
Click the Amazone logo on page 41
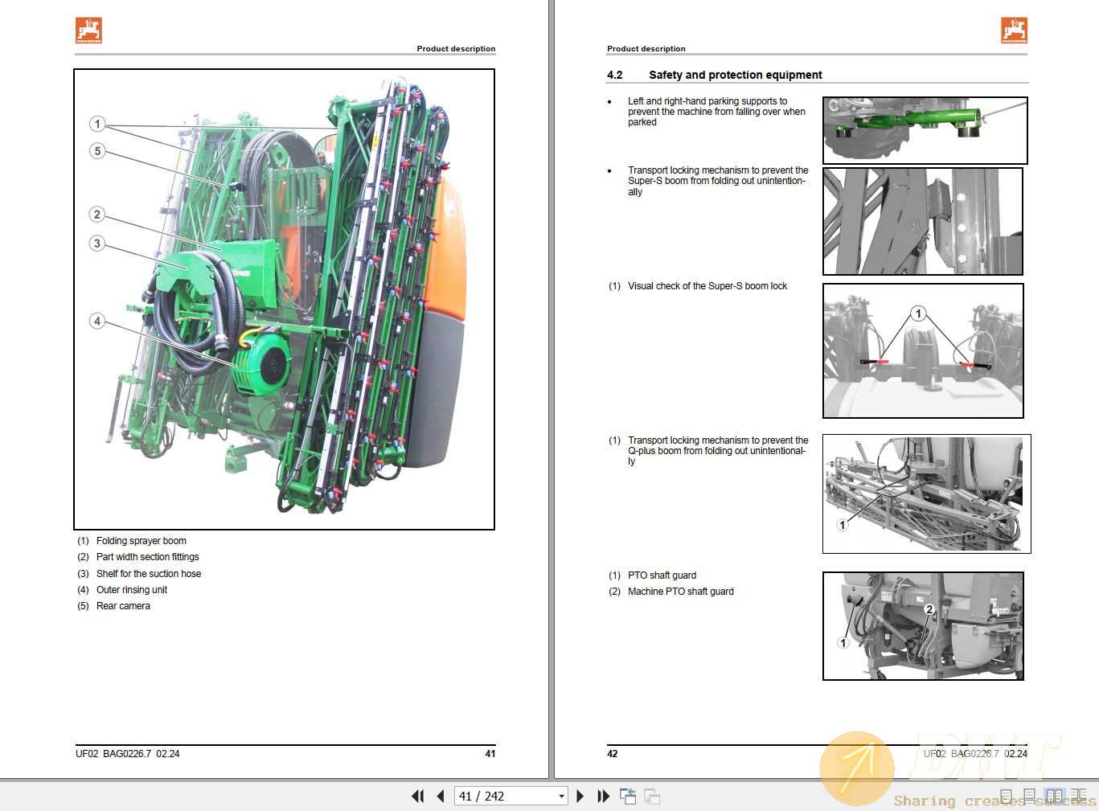(x=89, y=31)
